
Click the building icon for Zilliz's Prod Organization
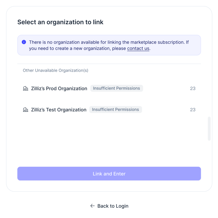[x=25, y=89]
